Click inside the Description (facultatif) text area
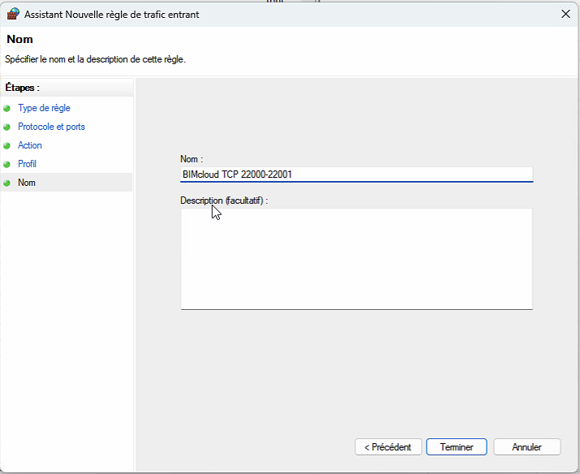The width and height of the screenshot is (580, 474). (x=357, y=259)
